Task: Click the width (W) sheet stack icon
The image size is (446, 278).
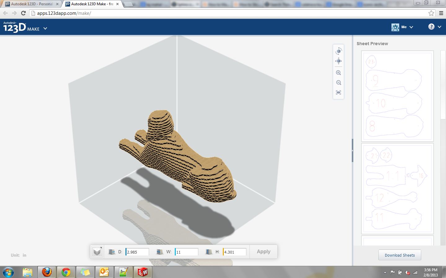Action: pos(160,252)
